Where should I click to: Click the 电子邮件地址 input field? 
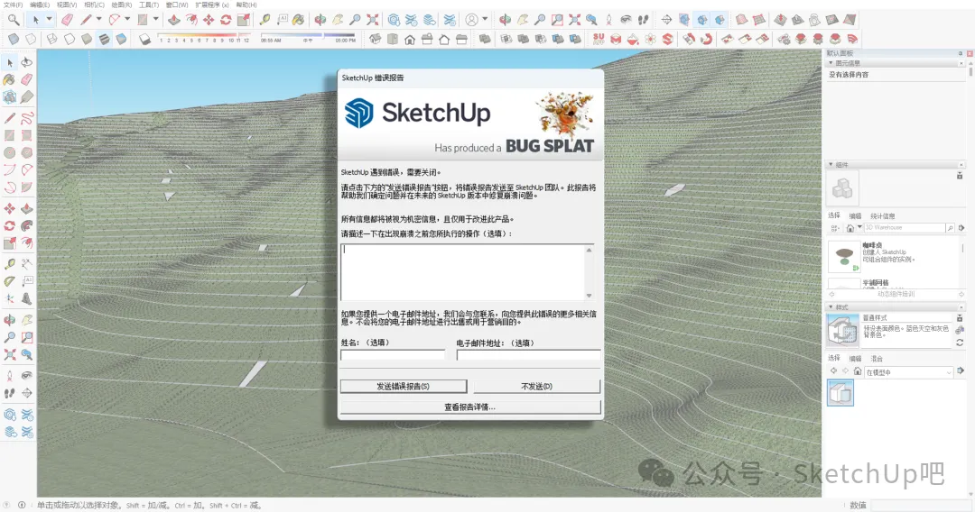pyautogui.click(x=528, y=355)
